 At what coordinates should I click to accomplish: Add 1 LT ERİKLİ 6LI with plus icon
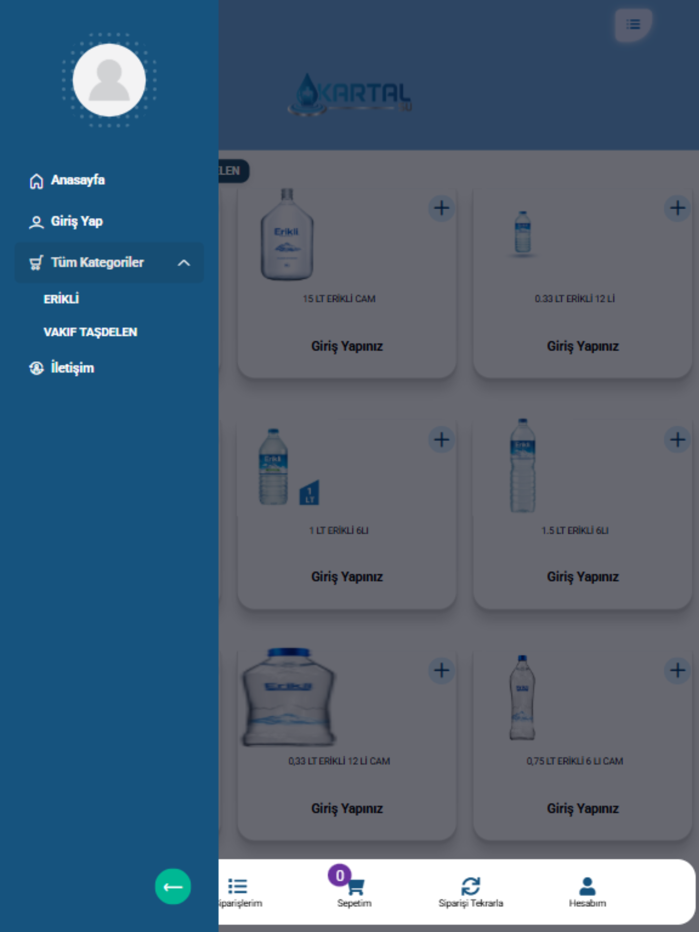click(x=441, y=440)
